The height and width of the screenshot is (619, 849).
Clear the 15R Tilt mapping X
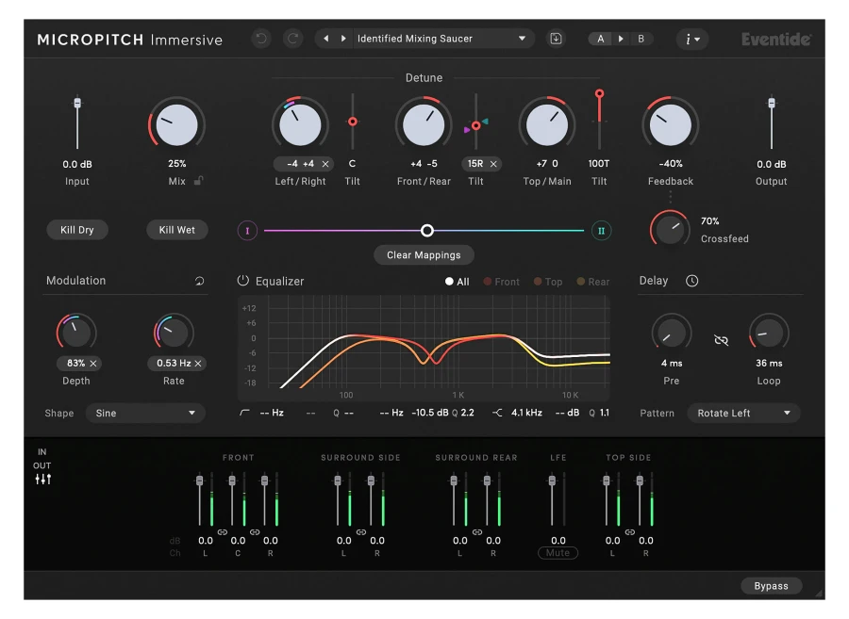pyautogui.click(x=493, y=164)
